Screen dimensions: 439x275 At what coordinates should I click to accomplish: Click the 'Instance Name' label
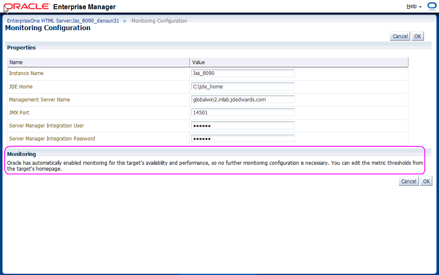tap(26, 73)
